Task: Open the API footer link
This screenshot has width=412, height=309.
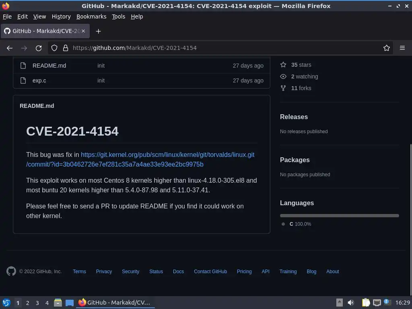Action: 266,272
